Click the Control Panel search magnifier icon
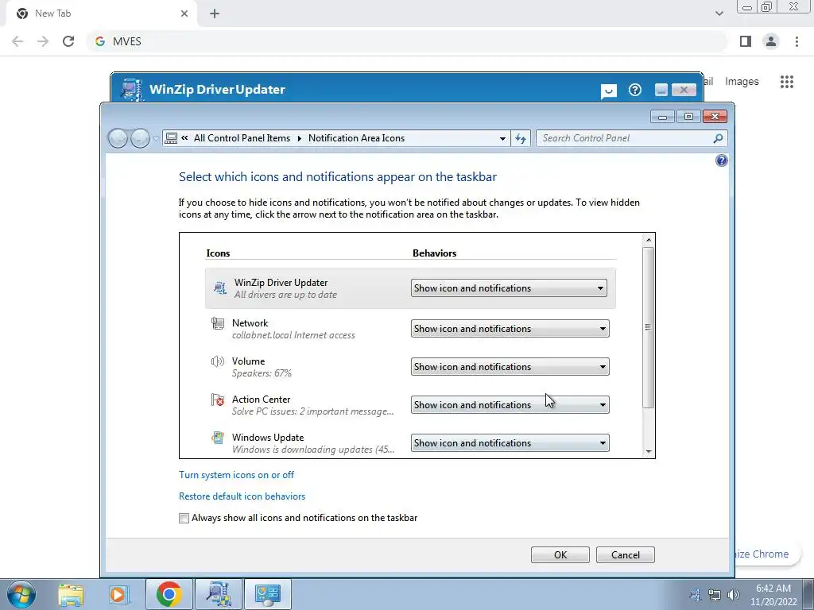Screen dimensions: 814x610 point(718,138)
